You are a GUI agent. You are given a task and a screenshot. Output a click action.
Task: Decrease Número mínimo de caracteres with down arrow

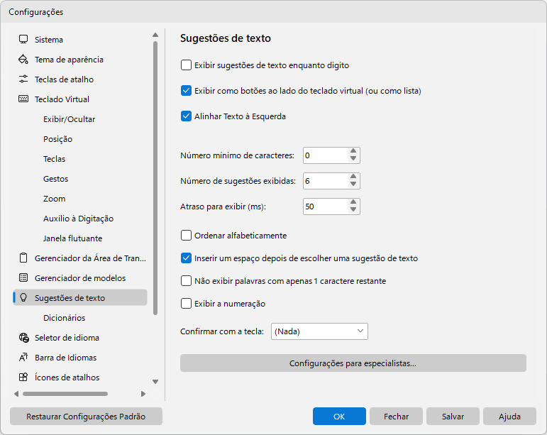coord(353,159)
